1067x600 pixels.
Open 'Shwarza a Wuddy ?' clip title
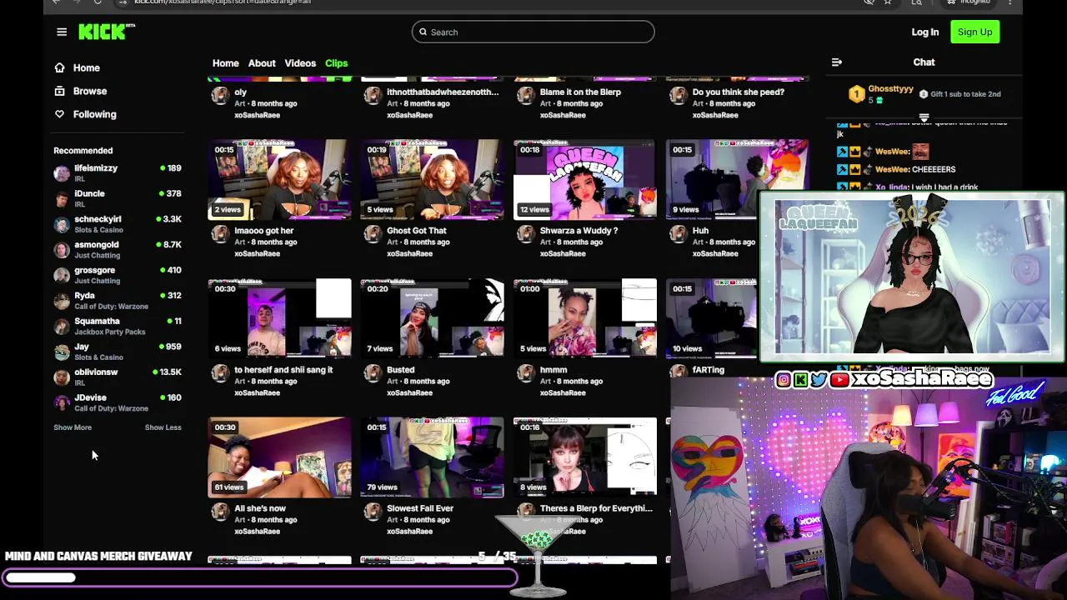tap(579, 231)
